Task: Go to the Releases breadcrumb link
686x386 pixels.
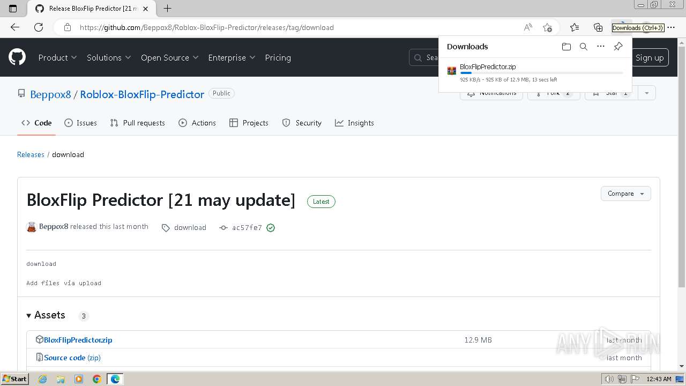Action: [31, 154]
